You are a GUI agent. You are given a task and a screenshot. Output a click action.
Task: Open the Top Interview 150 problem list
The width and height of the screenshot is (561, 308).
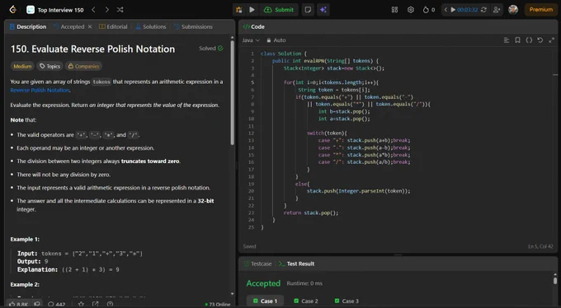(x=55, y=10)
